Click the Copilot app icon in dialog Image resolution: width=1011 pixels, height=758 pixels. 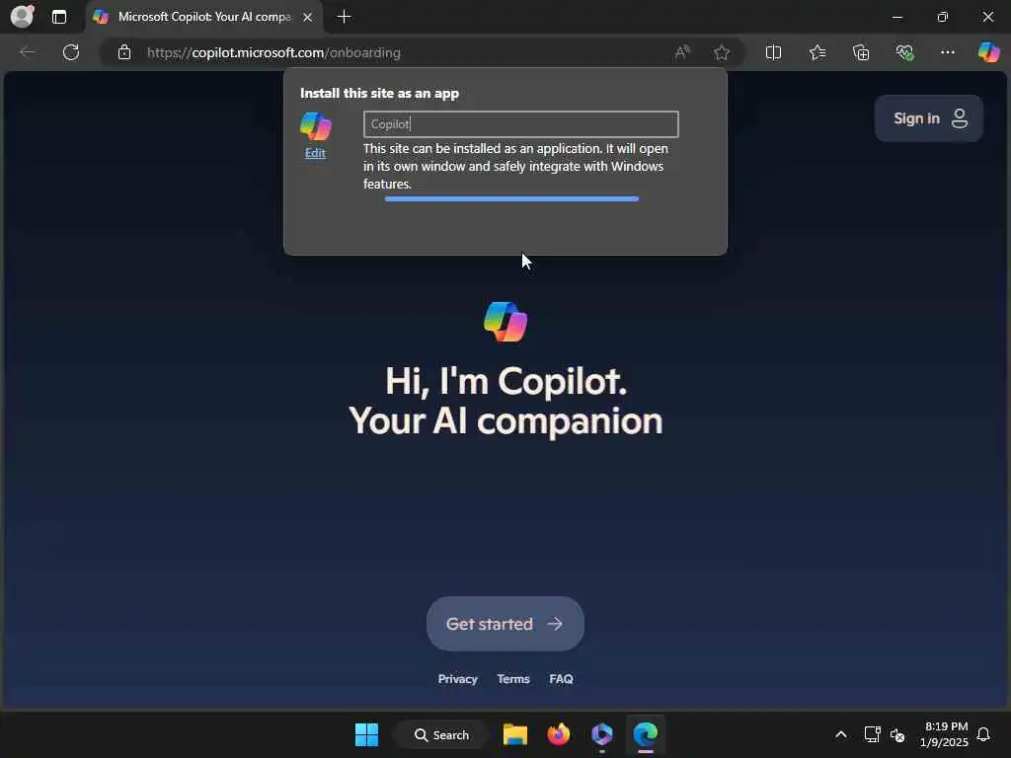point(315,126)
